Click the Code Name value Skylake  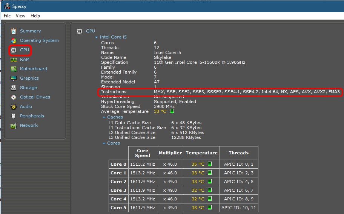pyautogui.click(x=163, y=57)
